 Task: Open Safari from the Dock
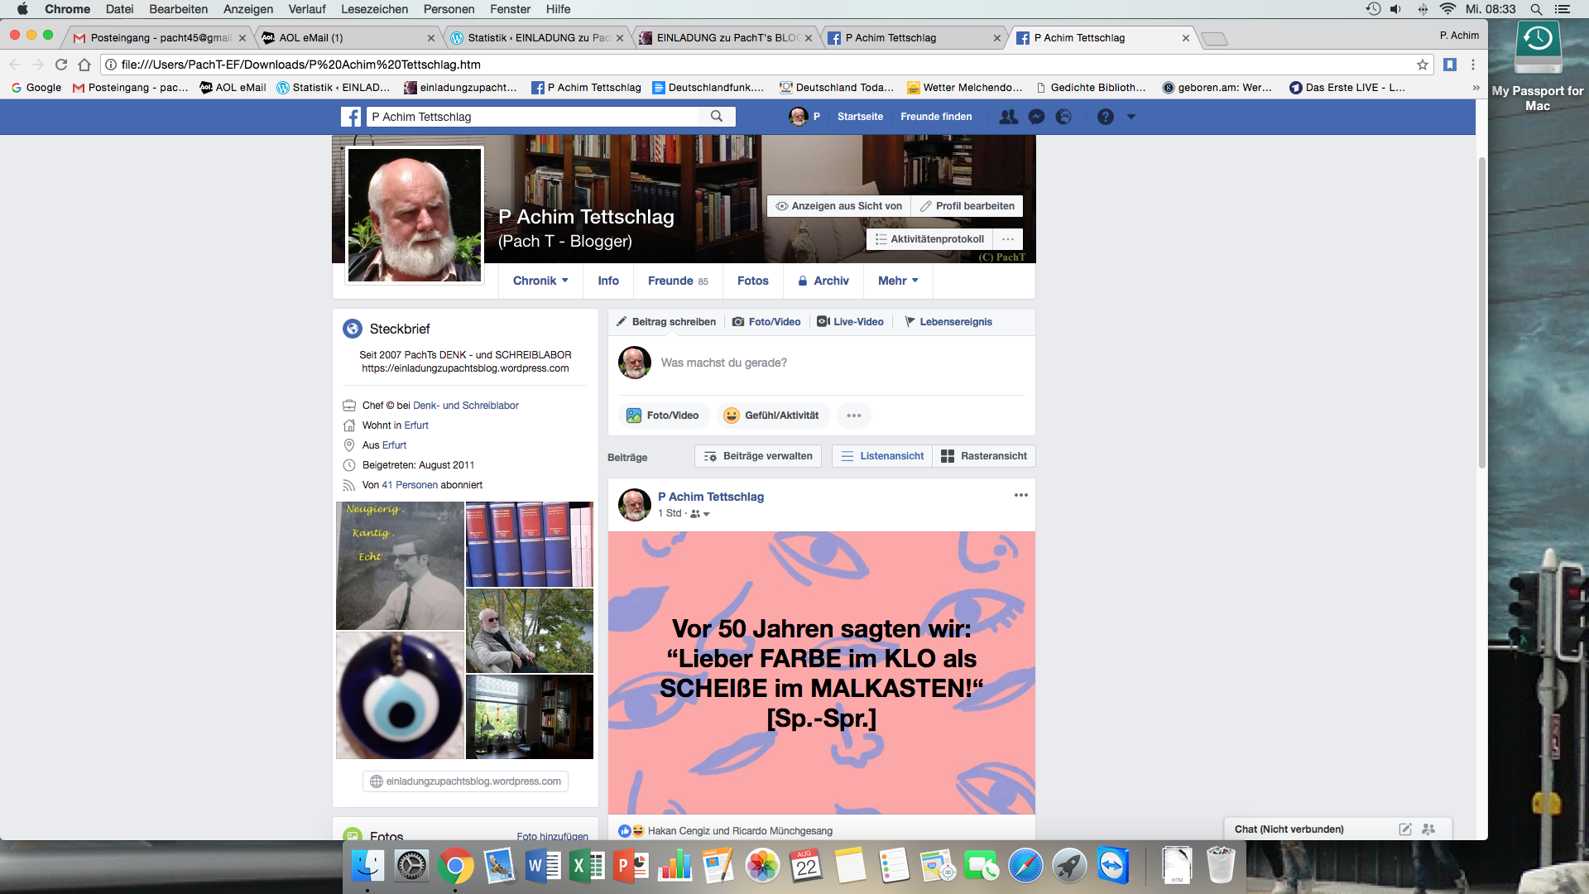click(1025, 867)
